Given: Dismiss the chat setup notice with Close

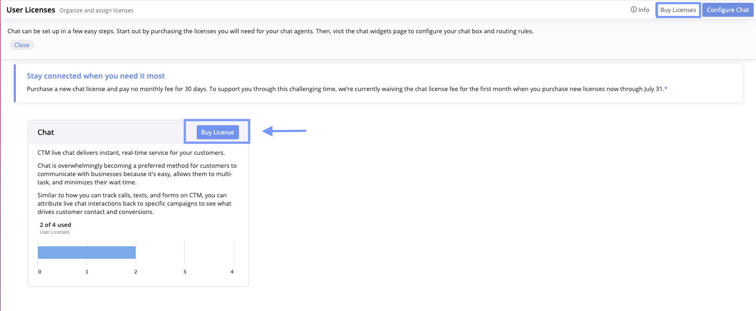Looking at the screenshot, I should [x=22, y=45].
